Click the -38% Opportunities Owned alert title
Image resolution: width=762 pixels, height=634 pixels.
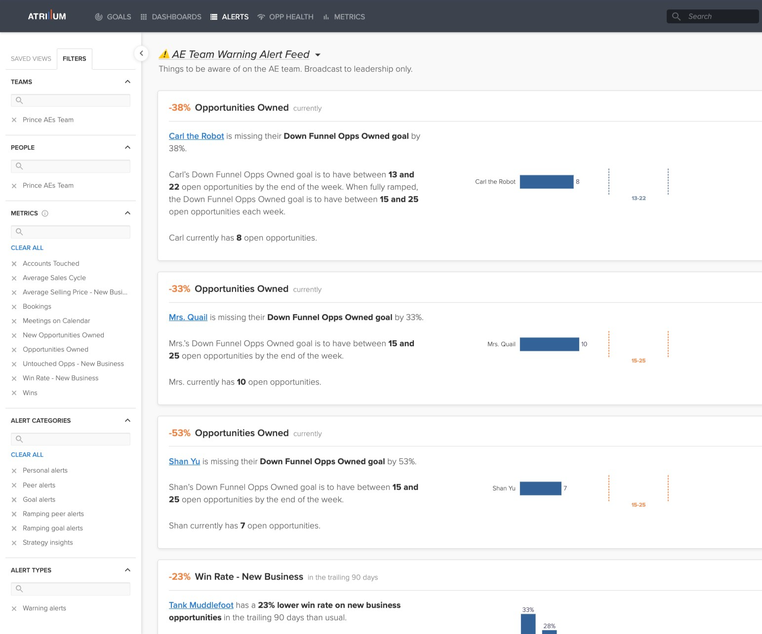click(229, 108)
